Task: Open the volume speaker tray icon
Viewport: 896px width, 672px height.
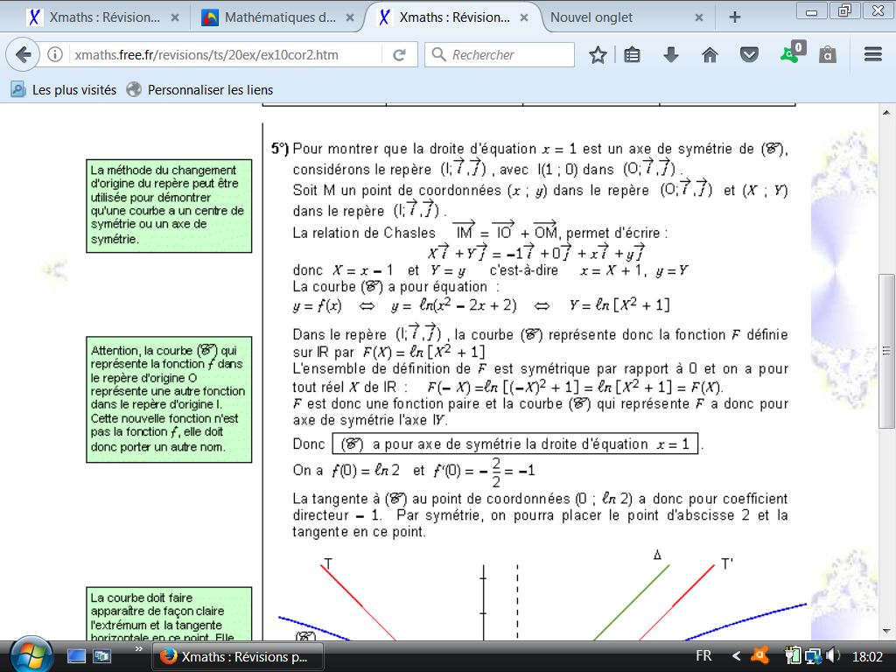Action: pos(833,655)
